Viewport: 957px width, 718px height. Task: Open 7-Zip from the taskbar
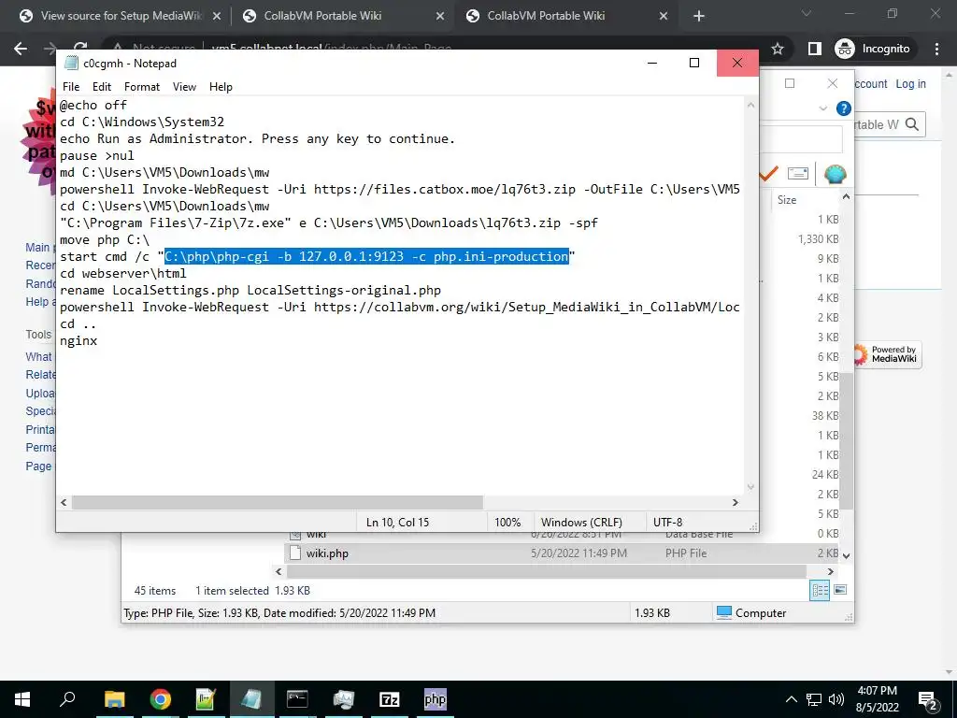pyautogui.click(x=390, y=699)
